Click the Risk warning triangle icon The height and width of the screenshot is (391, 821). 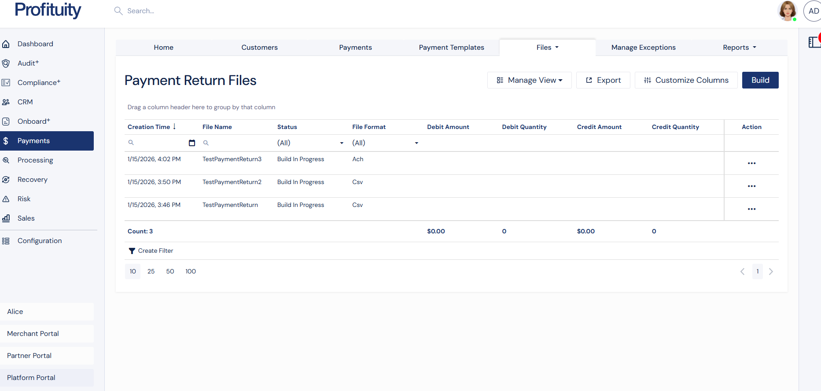(6, 199)
